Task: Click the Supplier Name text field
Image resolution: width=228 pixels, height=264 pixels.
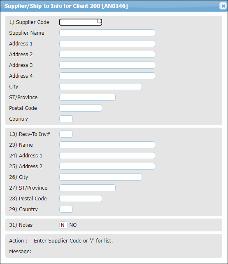Action: tap(107, 33)
